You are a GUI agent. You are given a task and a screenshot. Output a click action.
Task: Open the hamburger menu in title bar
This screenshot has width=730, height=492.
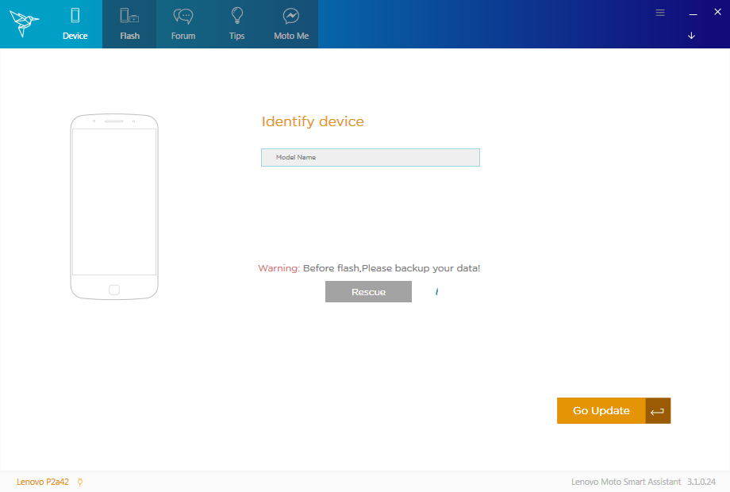[x=660, y=13]
